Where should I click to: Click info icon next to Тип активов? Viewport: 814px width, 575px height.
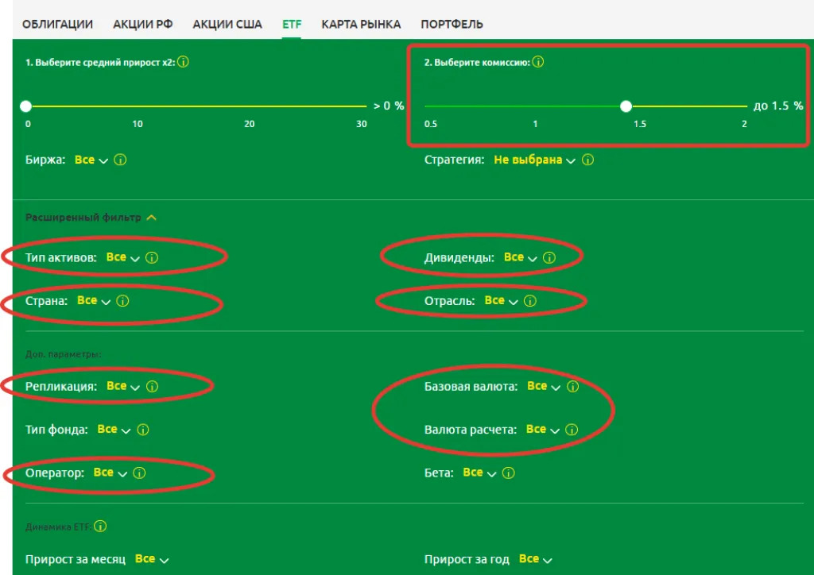[153, 257]
